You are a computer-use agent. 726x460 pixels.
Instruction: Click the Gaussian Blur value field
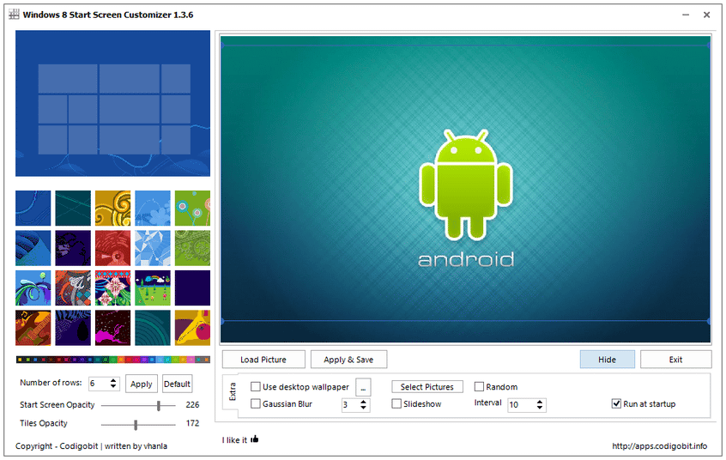click(350, 405)
